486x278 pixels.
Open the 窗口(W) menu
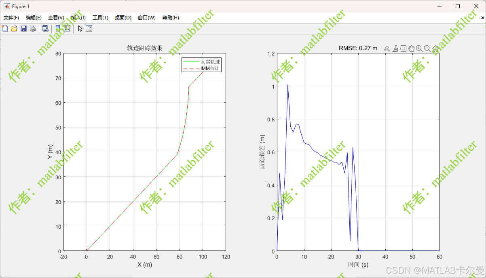(x=146, y=18)
